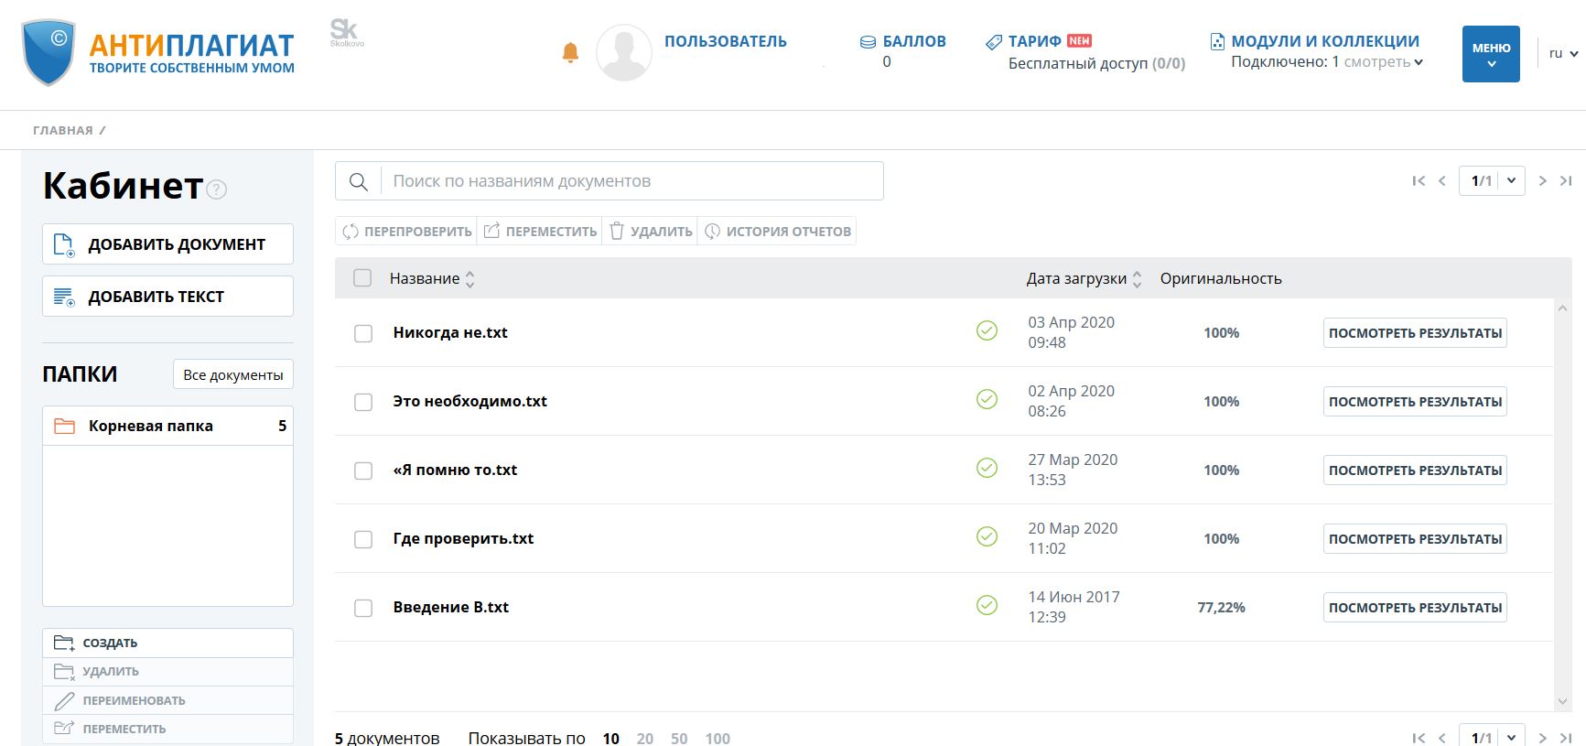Open the ru language selector
Image resolution: width=1586 pixels, height=746 pixels.
pyautogui.click(x=1562, y=54)
